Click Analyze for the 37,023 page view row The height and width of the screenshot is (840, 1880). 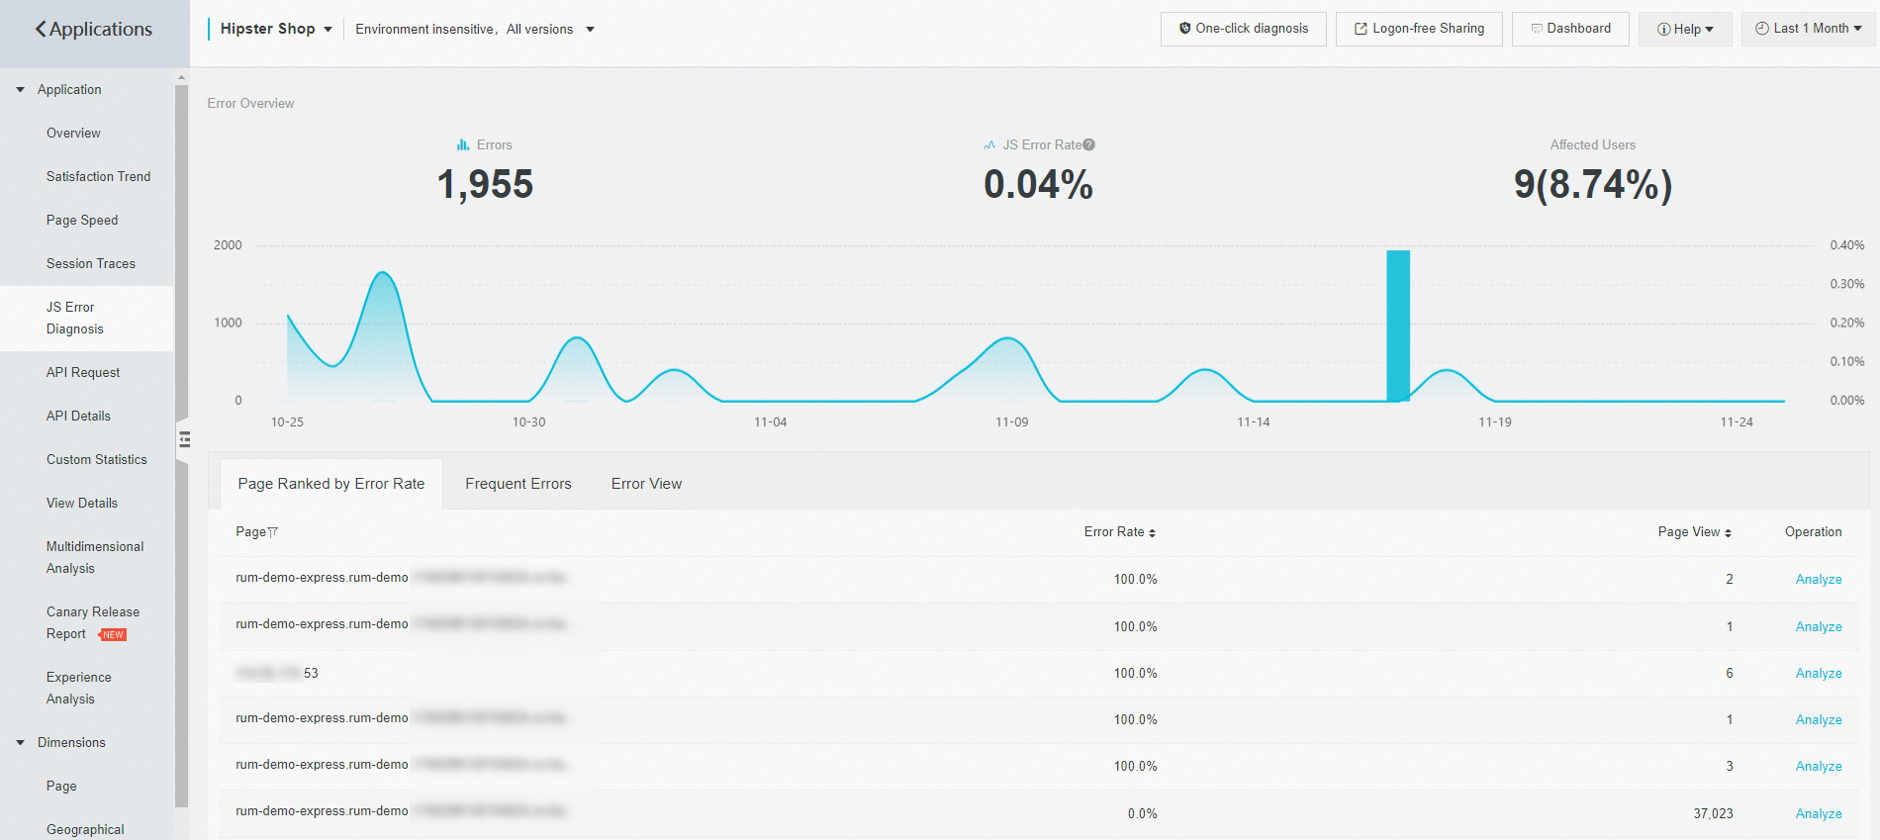tap(1819, 814)
